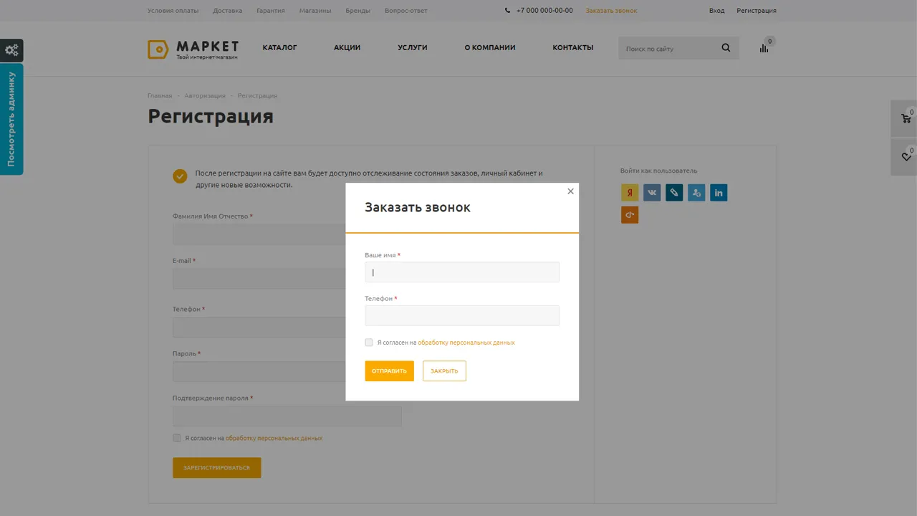Image resolution: width=917 pixels, height=516 pixels.
Task: Click the orange checkmark info icon
Action: coord(180,176)
